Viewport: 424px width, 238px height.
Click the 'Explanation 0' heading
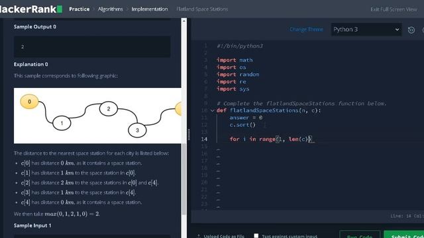31,64
